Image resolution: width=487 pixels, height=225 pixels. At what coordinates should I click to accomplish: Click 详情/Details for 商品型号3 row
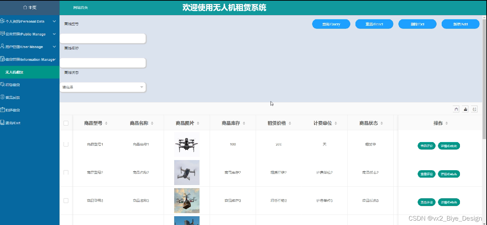point(449,202)
